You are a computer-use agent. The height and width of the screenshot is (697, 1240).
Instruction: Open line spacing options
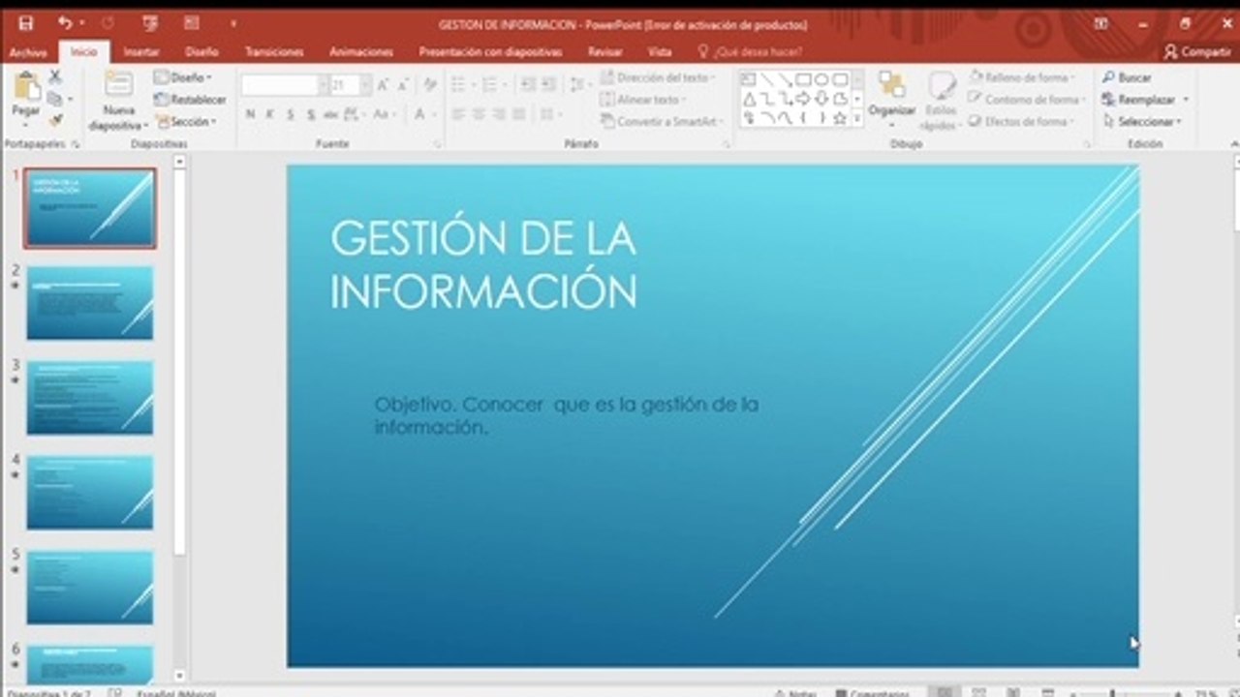[x=580, y=85]
